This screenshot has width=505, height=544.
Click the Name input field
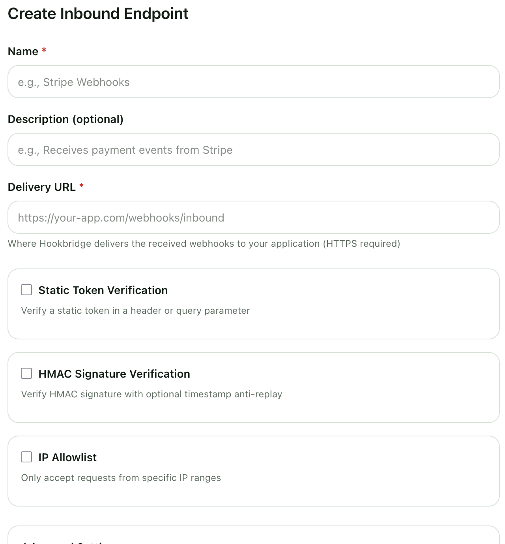253,82
